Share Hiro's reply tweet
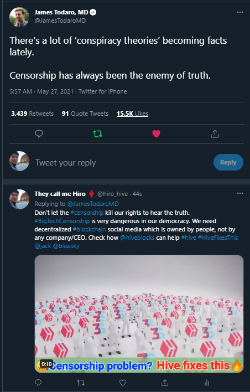 coord(165,383)
